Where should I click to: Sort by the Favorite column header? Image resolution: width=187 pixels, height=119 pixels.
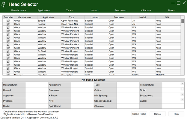tap(8, 17)
